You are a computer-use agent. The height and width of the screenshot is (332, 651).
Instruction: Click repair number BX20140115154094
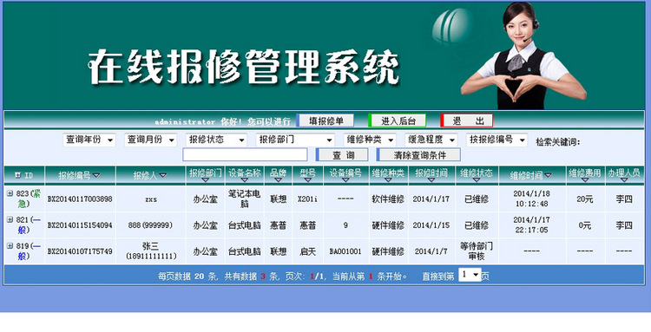pyautogui.click(x=80, y=225)
